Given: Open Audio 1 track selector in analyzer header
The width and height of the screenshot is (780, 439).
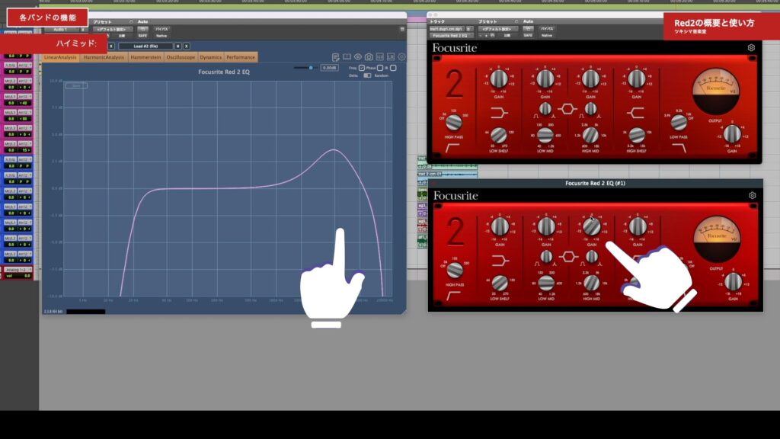Looking at the screenshot, I should [x=61, y=30].
